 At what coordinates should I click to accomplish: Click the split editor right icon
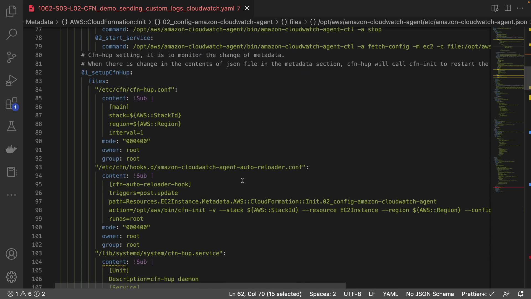click(x=508, y=8)
